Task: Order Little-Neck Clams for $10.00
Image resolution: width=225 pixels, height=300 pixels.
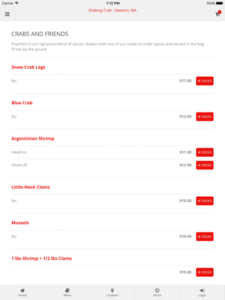Action: click(x=204, y=201)
